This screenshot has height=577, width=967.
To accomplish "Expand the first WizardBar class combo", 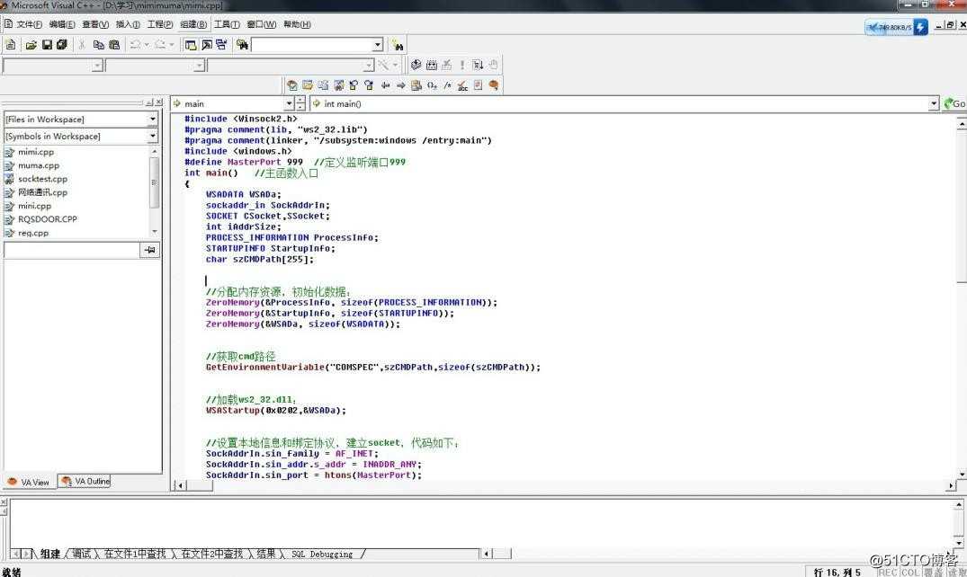I will 97,66.
